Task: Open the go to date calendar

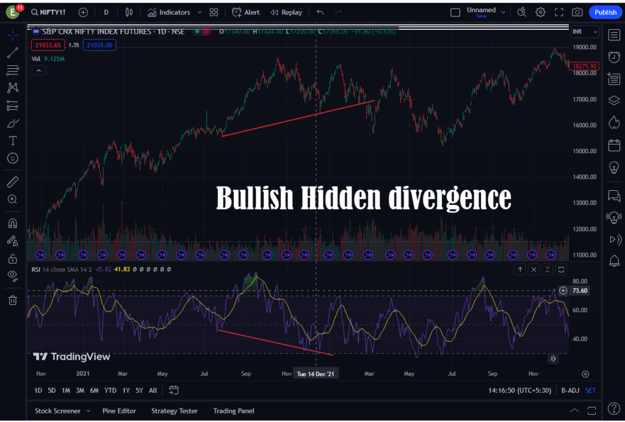Action: pos(173,390)
